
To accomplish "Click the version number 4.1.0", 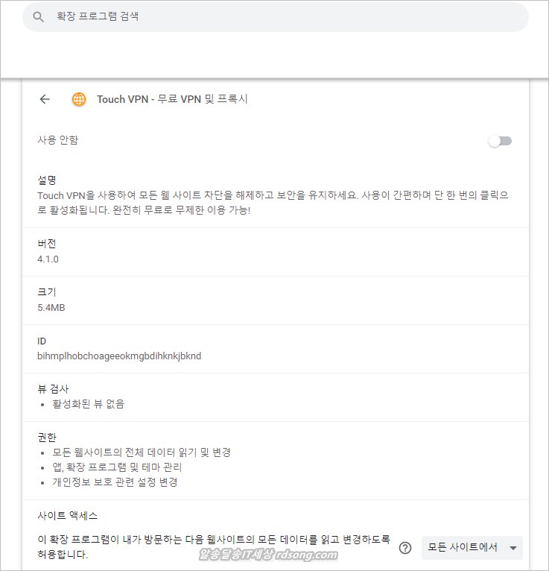I will [48, 259].
